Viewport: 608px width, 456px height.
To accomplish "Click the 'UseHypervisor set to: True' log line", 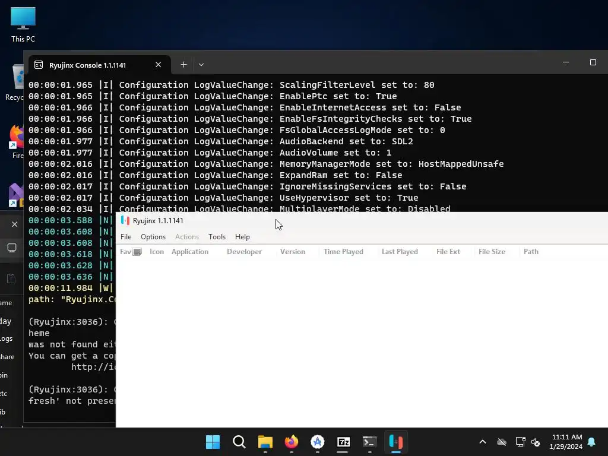I will 223,198.
